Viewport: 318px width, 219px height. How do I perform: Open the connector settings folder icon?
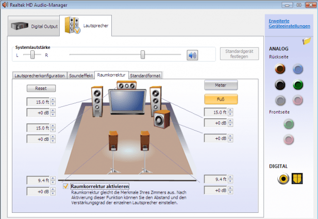pos(307,41)
